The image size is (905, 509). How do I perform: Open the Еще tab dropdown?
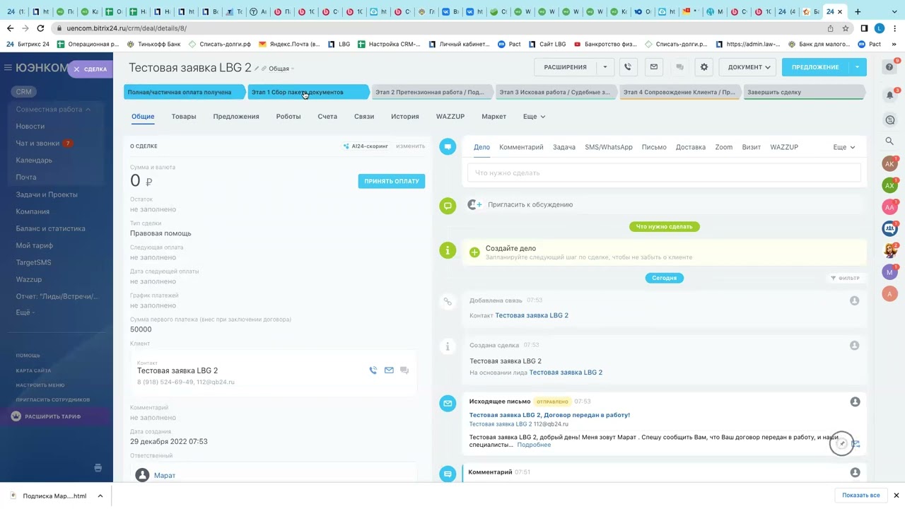pos(534,117)
